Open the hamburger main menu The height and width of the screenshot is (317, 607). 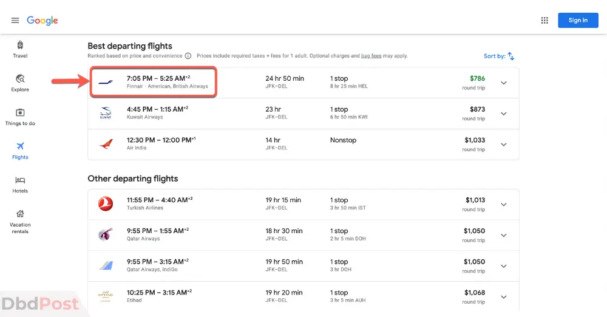click(x=15, y=20)
